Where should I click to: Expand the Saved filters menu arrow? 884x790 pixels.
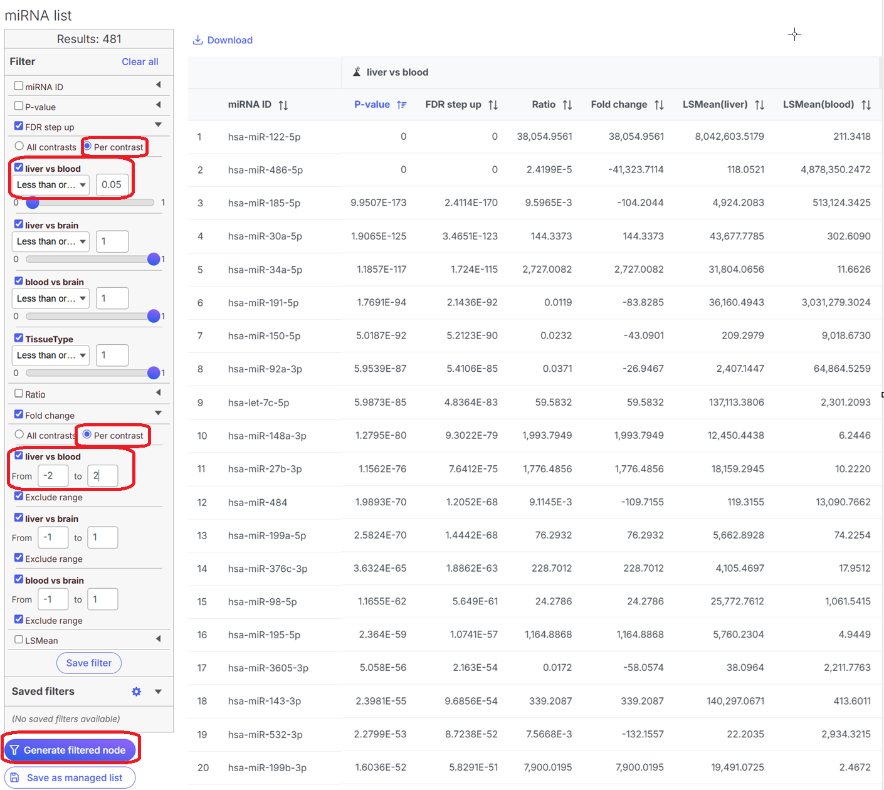(x=158, y=692)
